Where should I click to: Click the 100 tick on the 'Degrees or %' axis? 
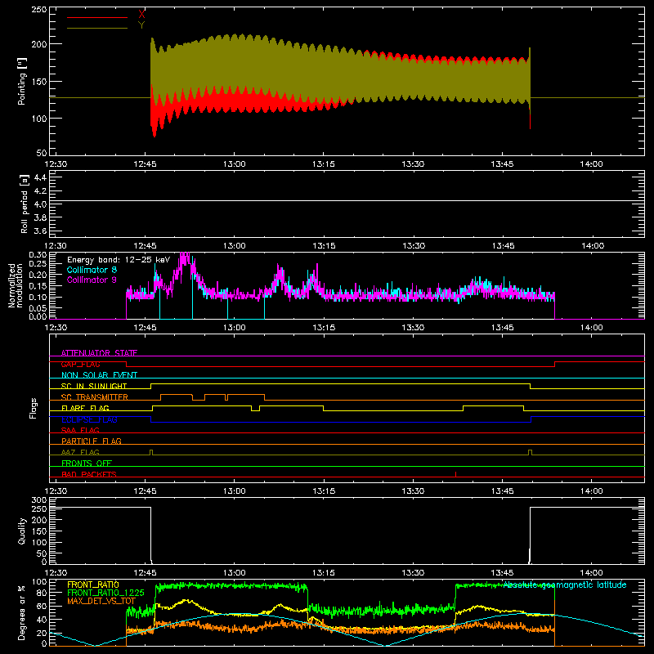(x=39, y=582)
